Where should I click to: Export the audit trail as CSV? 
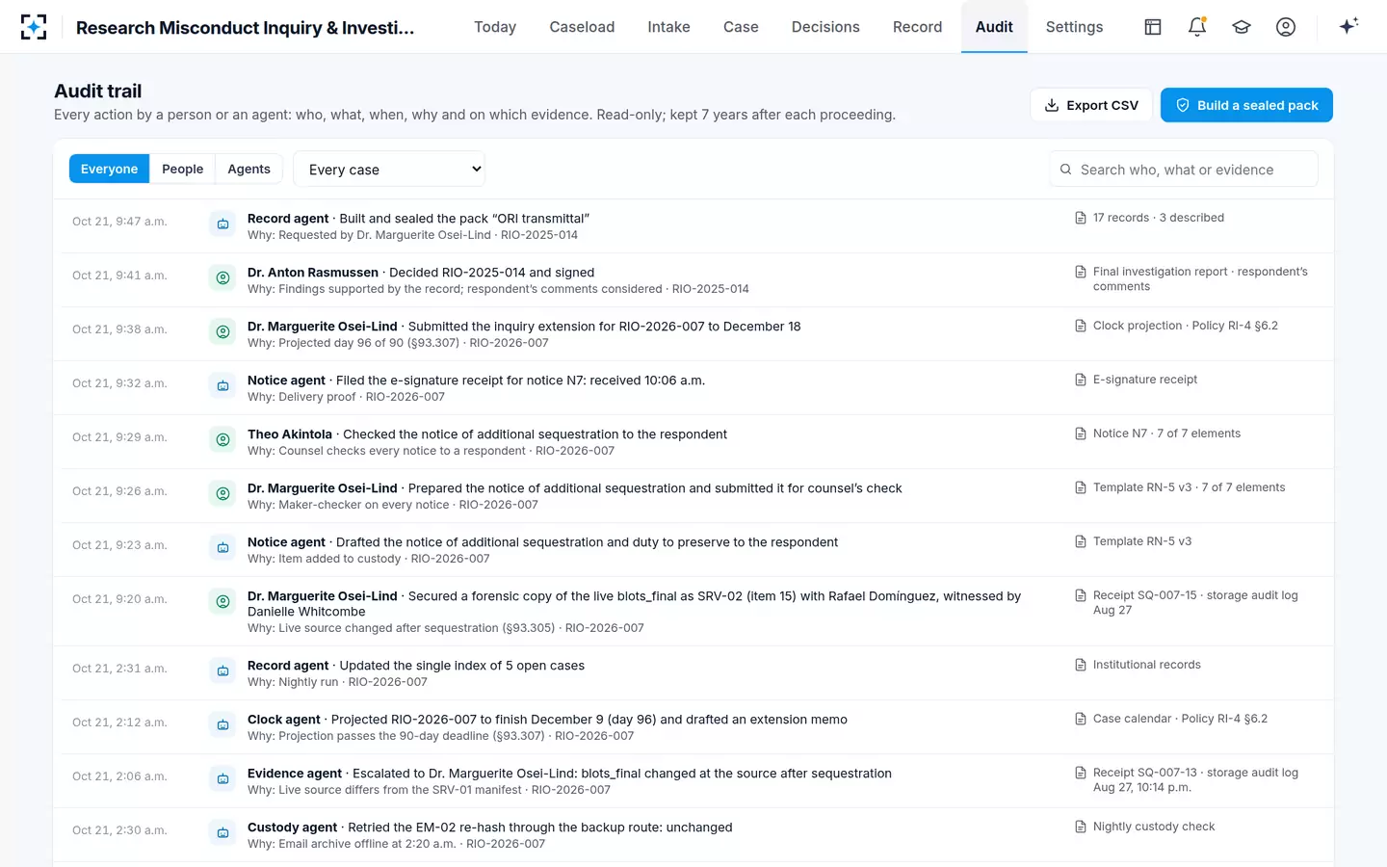(1091, 105)
